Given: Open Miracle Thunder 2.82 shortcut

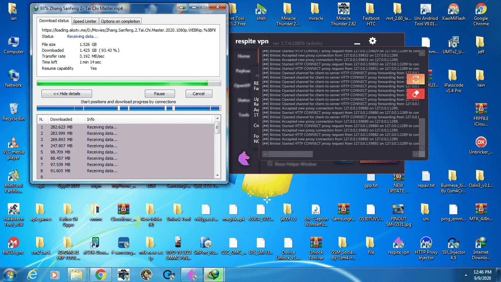Looking at the screenshot, I should point(344,15).
